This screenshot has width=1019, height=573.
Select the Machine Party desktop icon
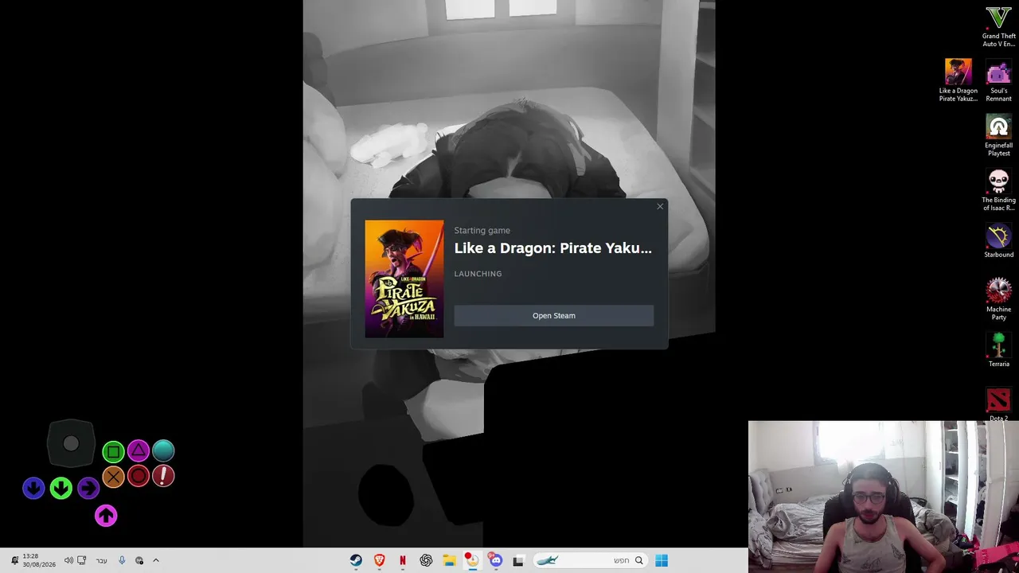tap(998, 299)
